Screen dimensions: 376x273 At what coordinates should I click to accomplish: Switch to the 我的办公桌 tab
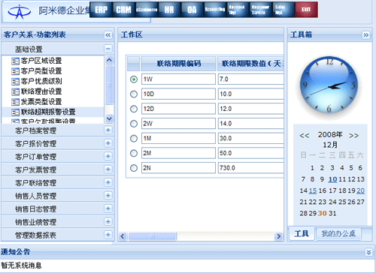tap(338, 234)
